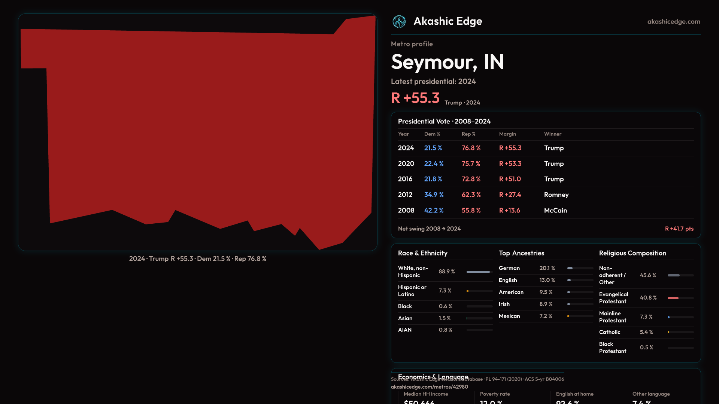Viewport: 719px width, 404px height.
Task: Click the Margin column header
Action: [507, 134]
